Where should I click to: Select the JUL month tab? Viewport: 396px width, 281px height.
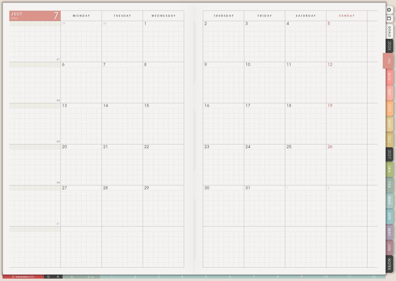tap(388, 61)
